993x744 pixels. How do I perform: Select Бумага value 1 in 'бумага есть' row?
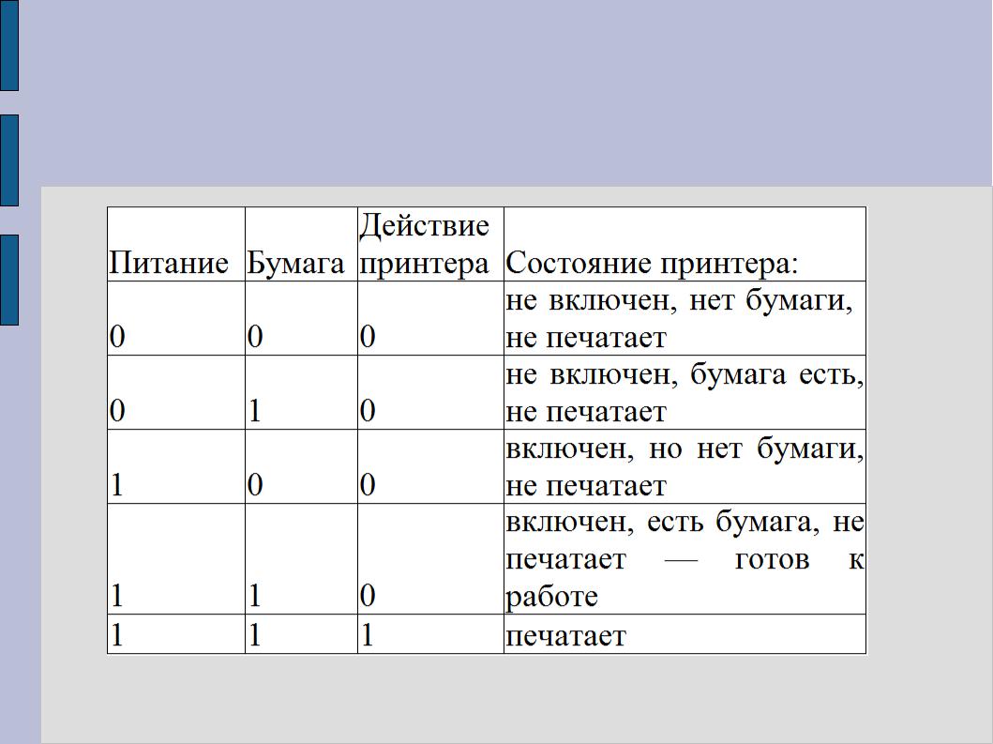(x=301, y=392)
